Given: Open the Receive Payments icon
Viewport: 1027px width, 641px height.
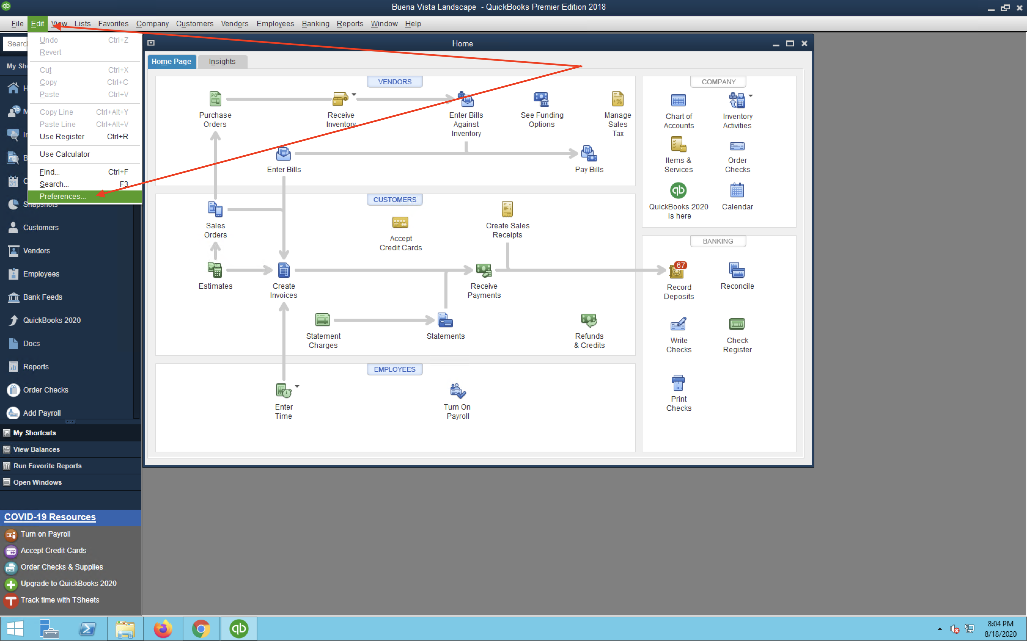Looking at the screenshot, I should coord(483,270).
